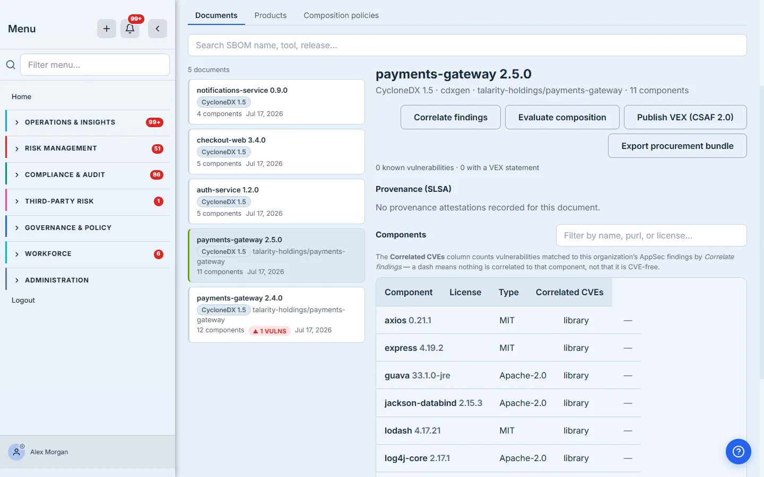Click the plus add button in menu header
Image resolution: width=764 pixels, height=477 pixels.
point(107,29)
